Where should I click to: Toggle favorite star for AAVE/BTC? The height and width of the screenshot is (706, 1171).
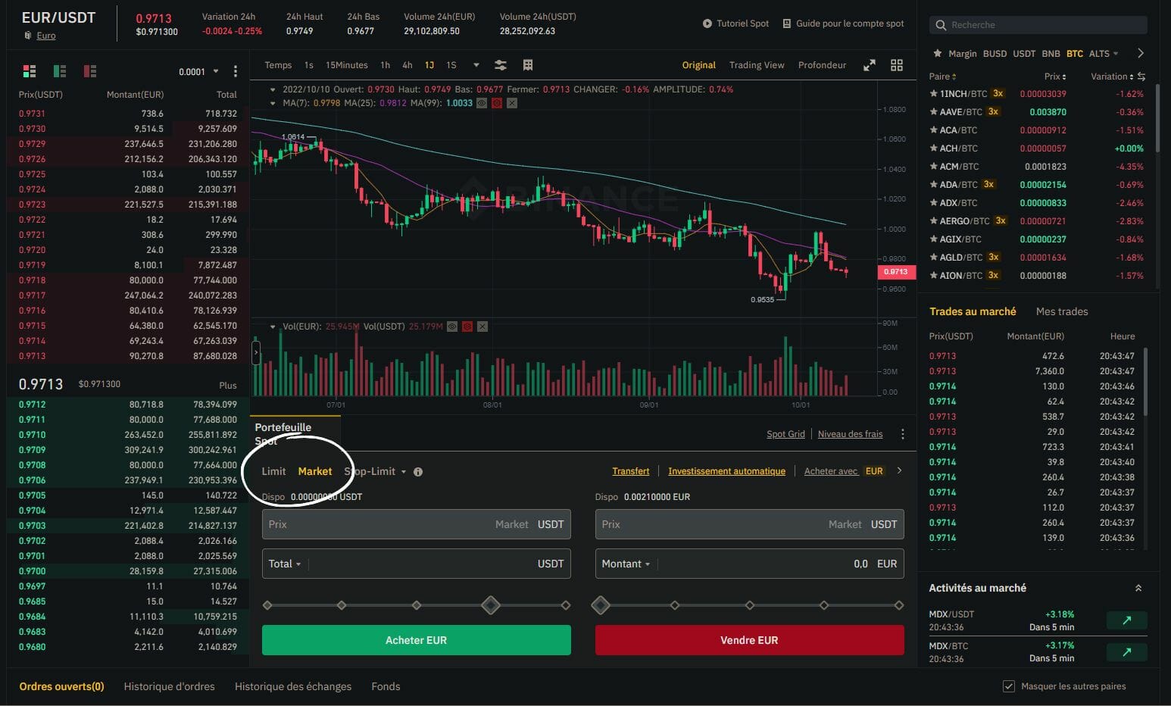tap(933, 112)
